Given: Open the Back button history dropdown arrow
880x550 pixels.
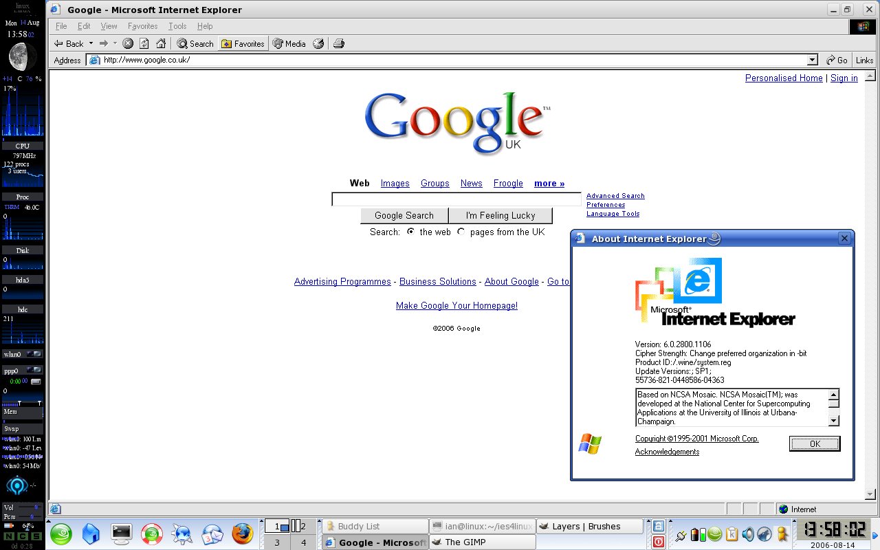Looking at the screenshot, I should point(91,43).
